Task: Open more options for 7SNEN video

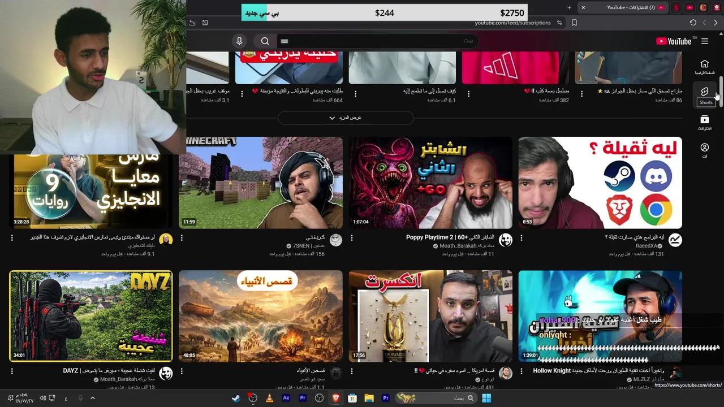Action: coord(182,239)
